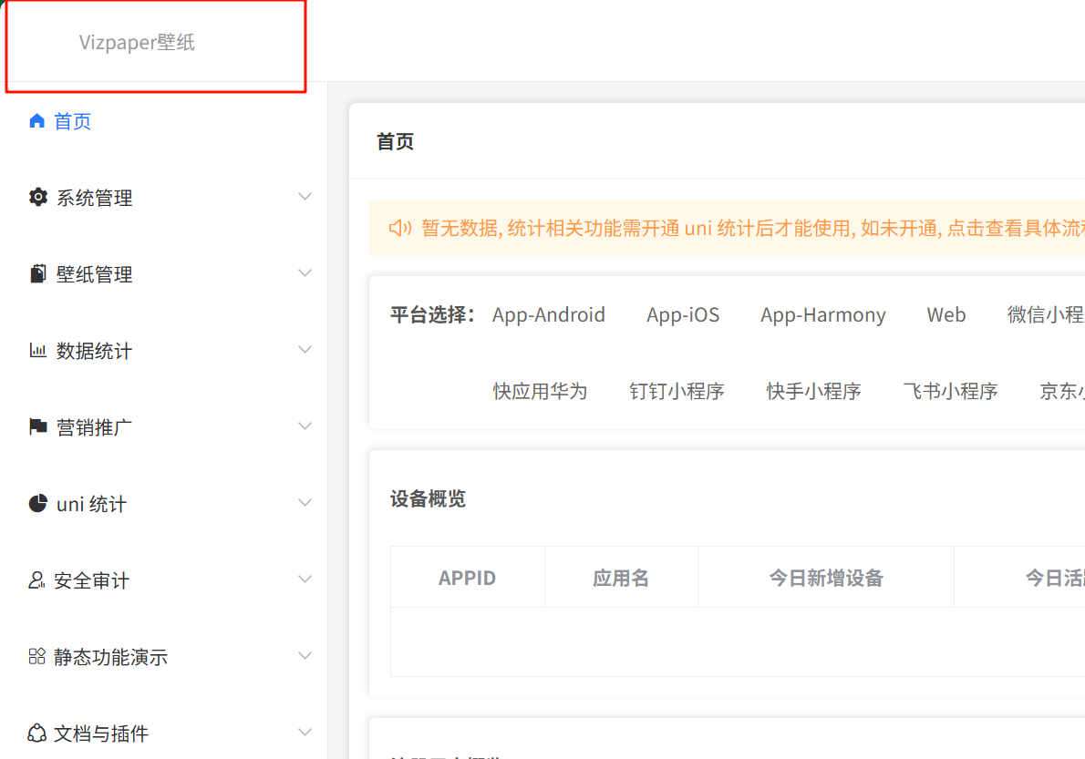Expand the 系统管理 menu chevron
The width and height of the screenshot is (1085, 759).
(305, 197)
